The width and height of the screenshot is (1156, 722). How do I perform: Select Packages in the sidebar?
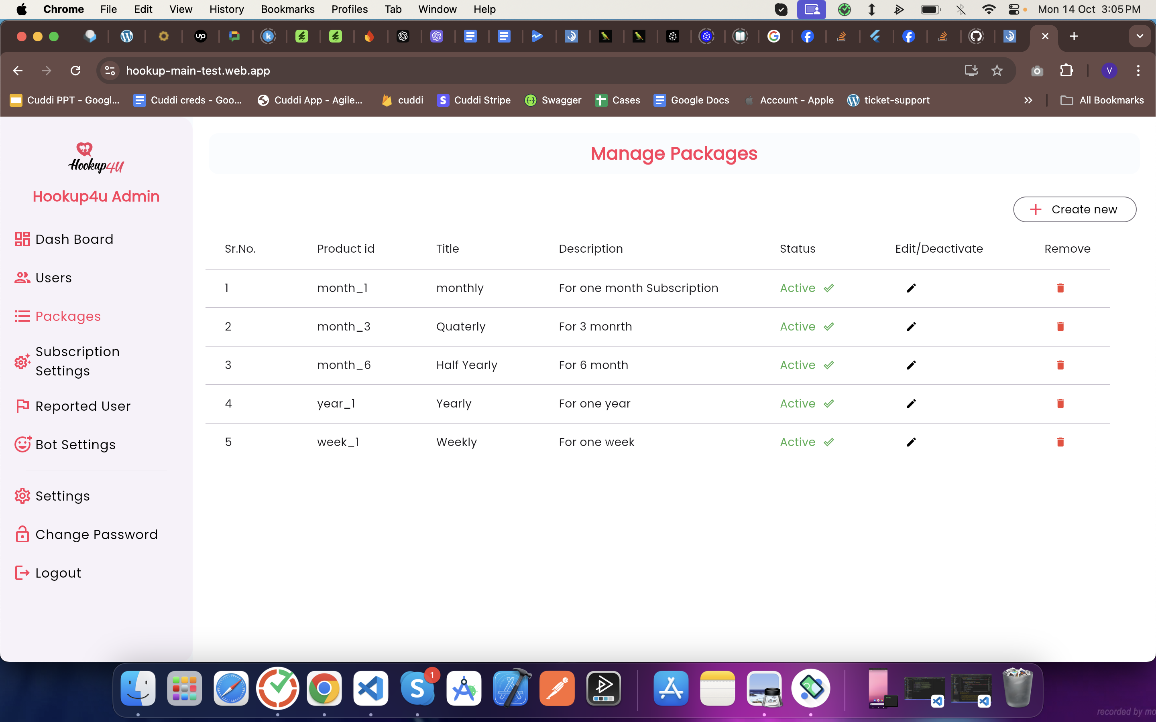[x=57, y=316]
